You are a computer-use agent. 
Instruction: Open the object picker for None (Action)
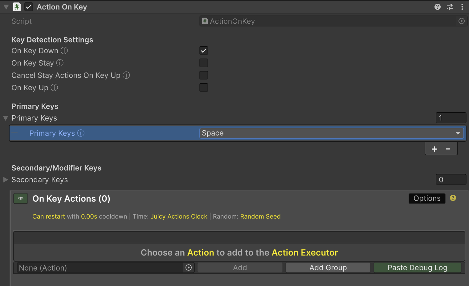tap(189, 268)
